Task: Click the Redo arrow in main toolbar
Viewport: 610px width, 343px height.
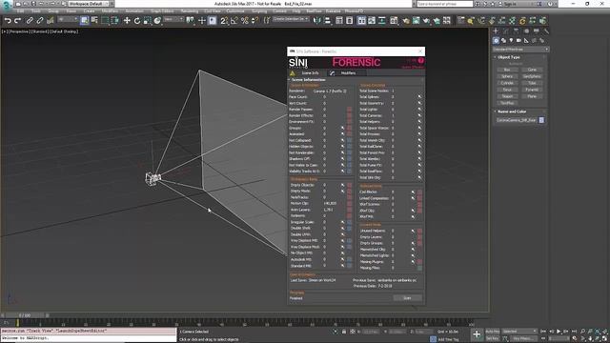Action: click(17, 21)
